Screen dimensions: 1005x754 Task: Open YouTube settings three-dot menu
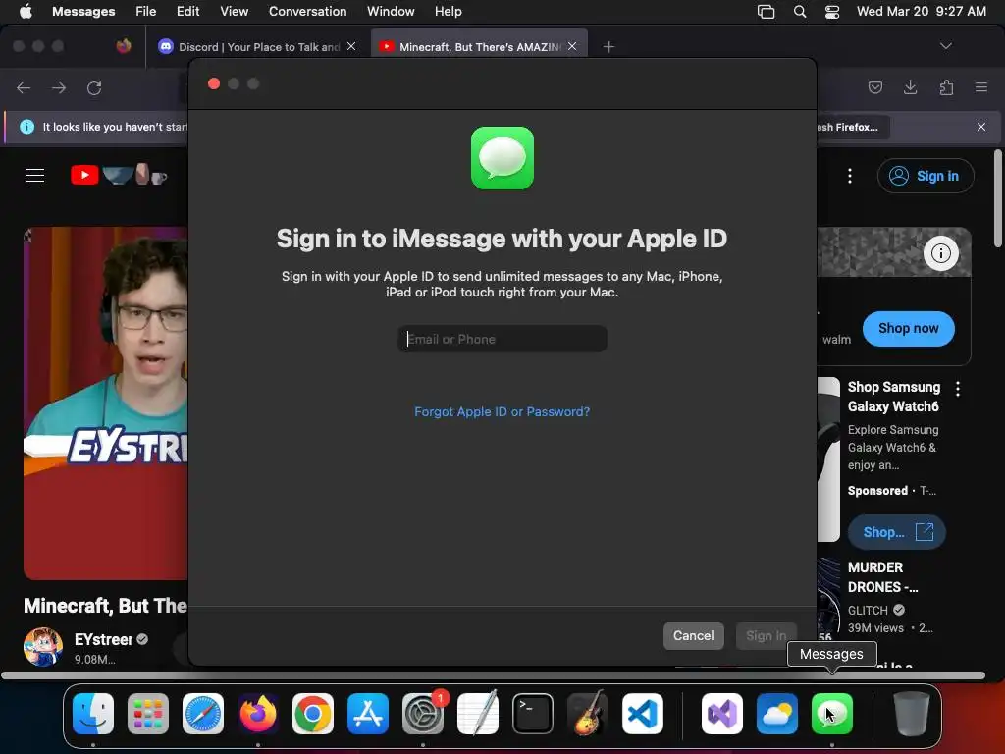pyautogui.click(x=850, y=176)
